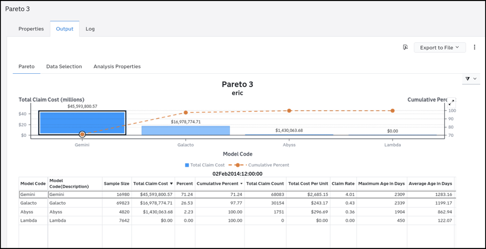
Task: Click the Maximum Age in Days header
Action: (x=381, y=183)
